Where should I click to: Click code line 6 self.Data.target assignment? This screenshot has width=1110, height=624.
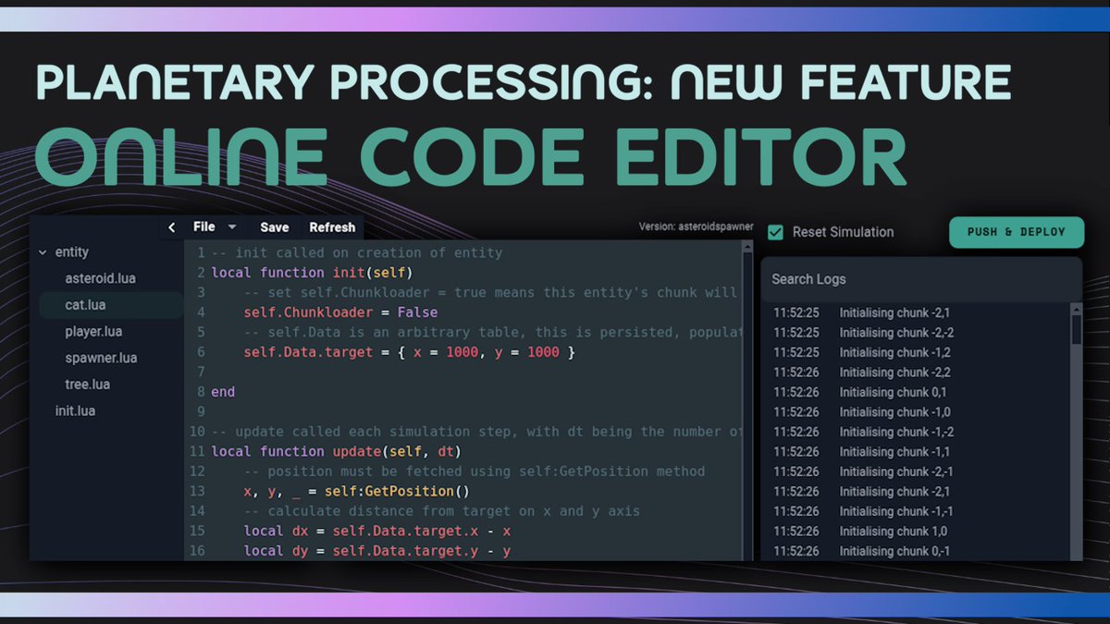tap(410, 352)
